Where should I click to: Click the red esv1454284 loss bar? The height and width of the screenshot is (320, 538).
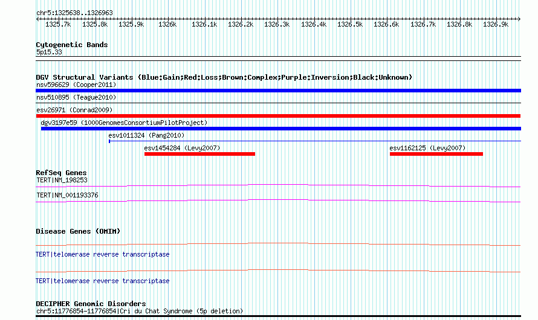coord(199,154)
